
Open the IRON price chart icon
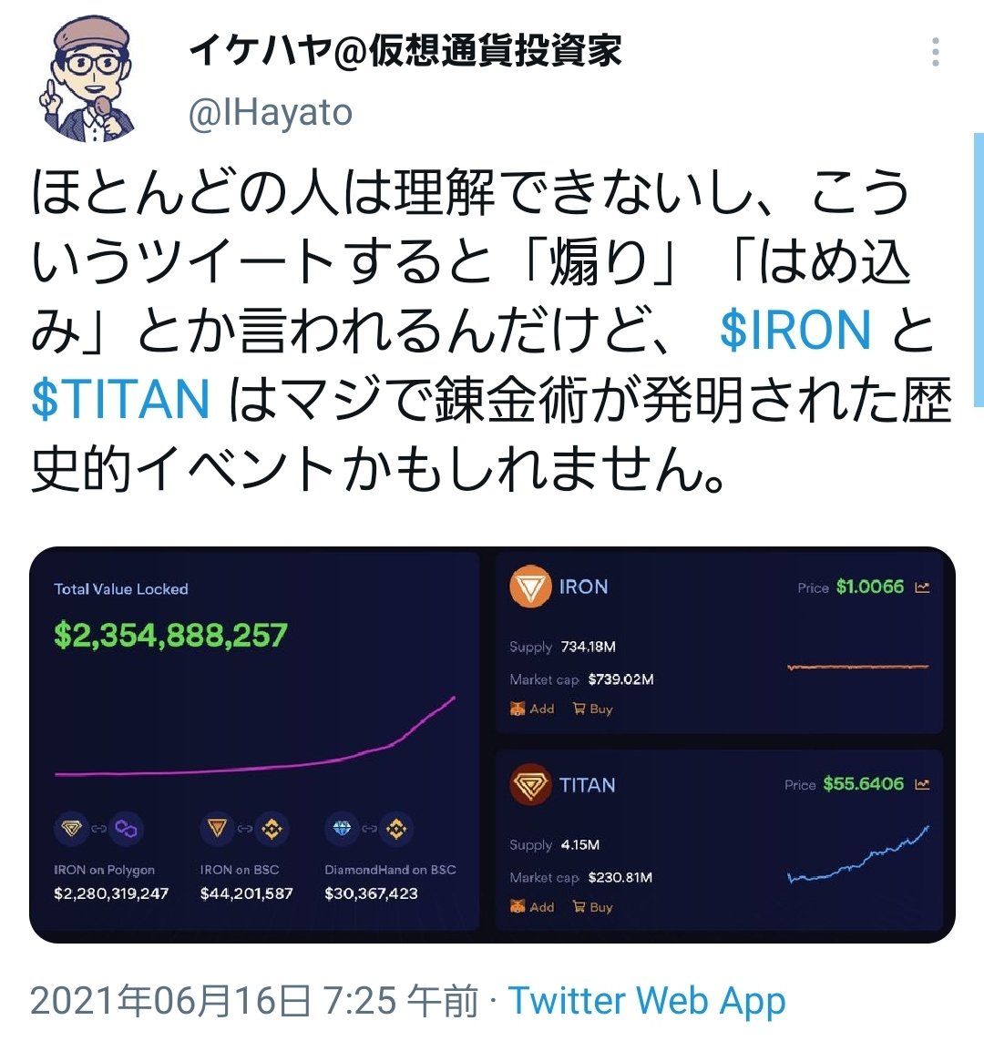922,587
